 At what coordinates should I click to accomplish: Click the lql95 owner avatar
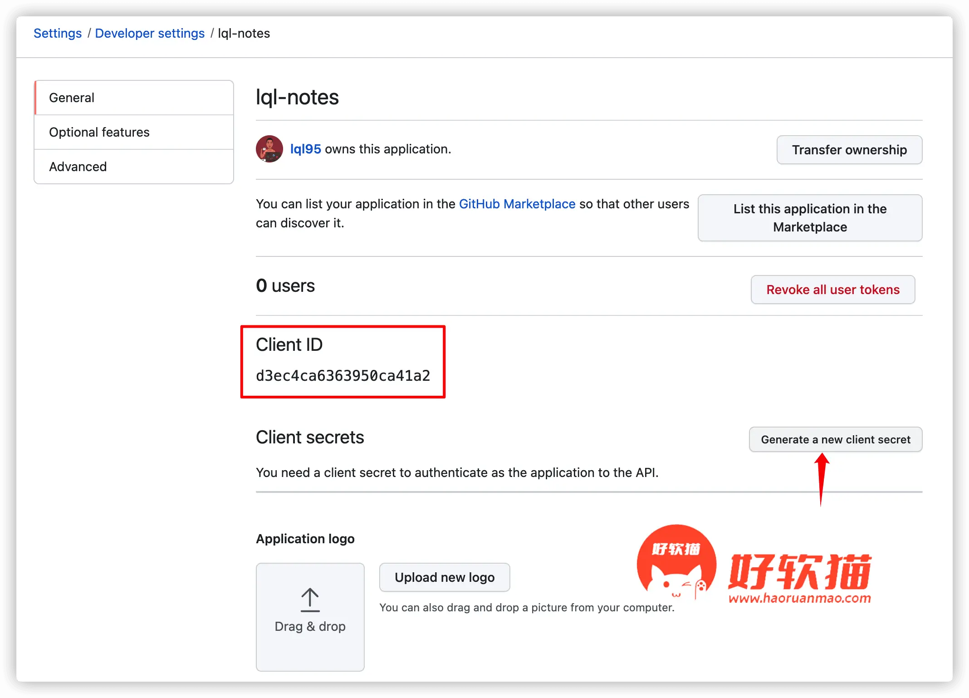tap(269, 149)
